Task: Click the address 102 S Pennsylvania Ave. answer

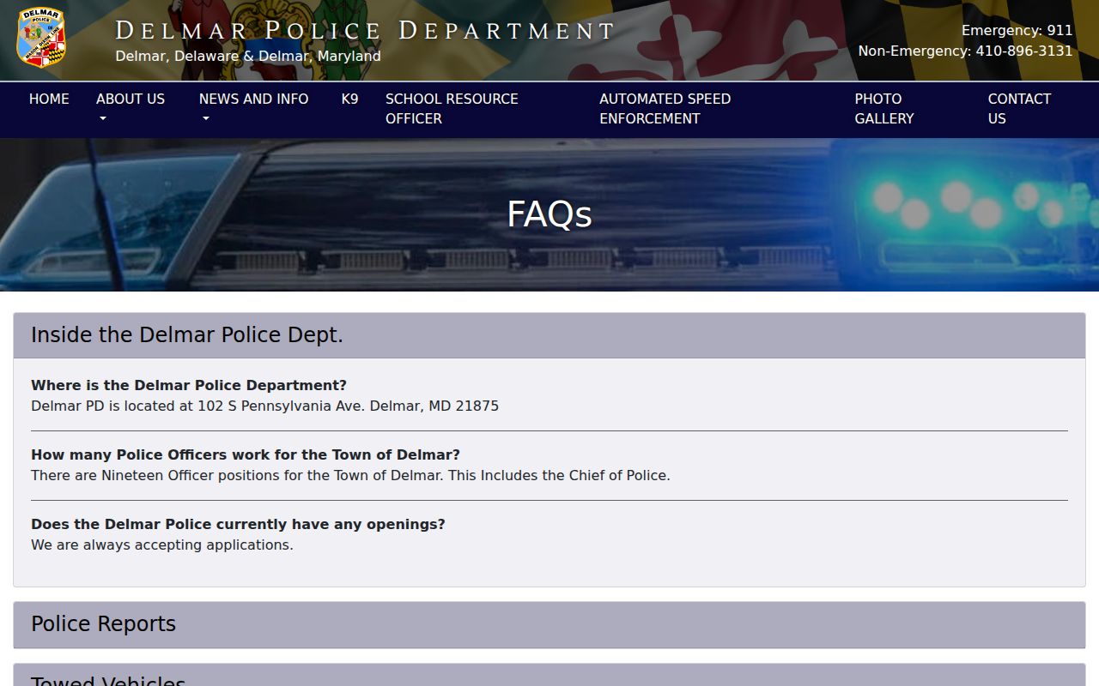Action: 264,406
